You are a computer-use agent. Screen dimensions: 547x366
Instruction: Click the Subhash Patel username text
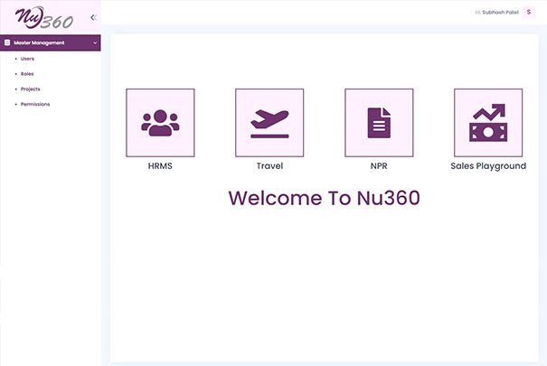click(498, 12)
